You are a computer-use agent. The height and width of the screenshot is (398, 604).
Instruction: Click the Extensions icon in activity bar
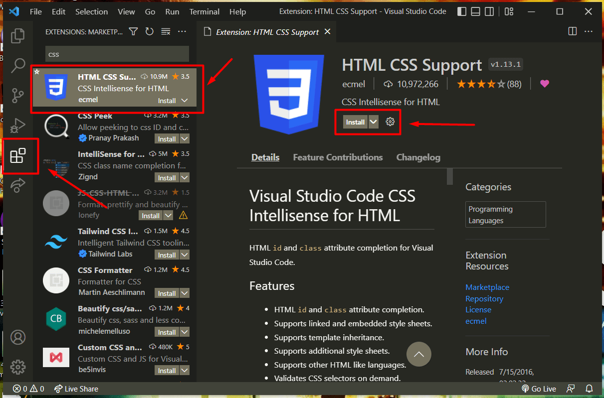click(18, 156)
